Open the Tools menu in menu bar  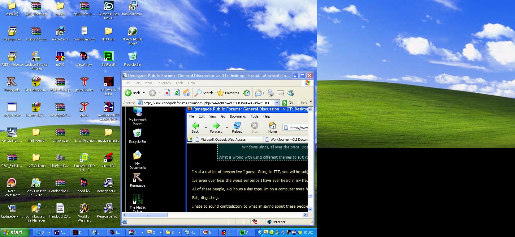(x=180, y=83)
